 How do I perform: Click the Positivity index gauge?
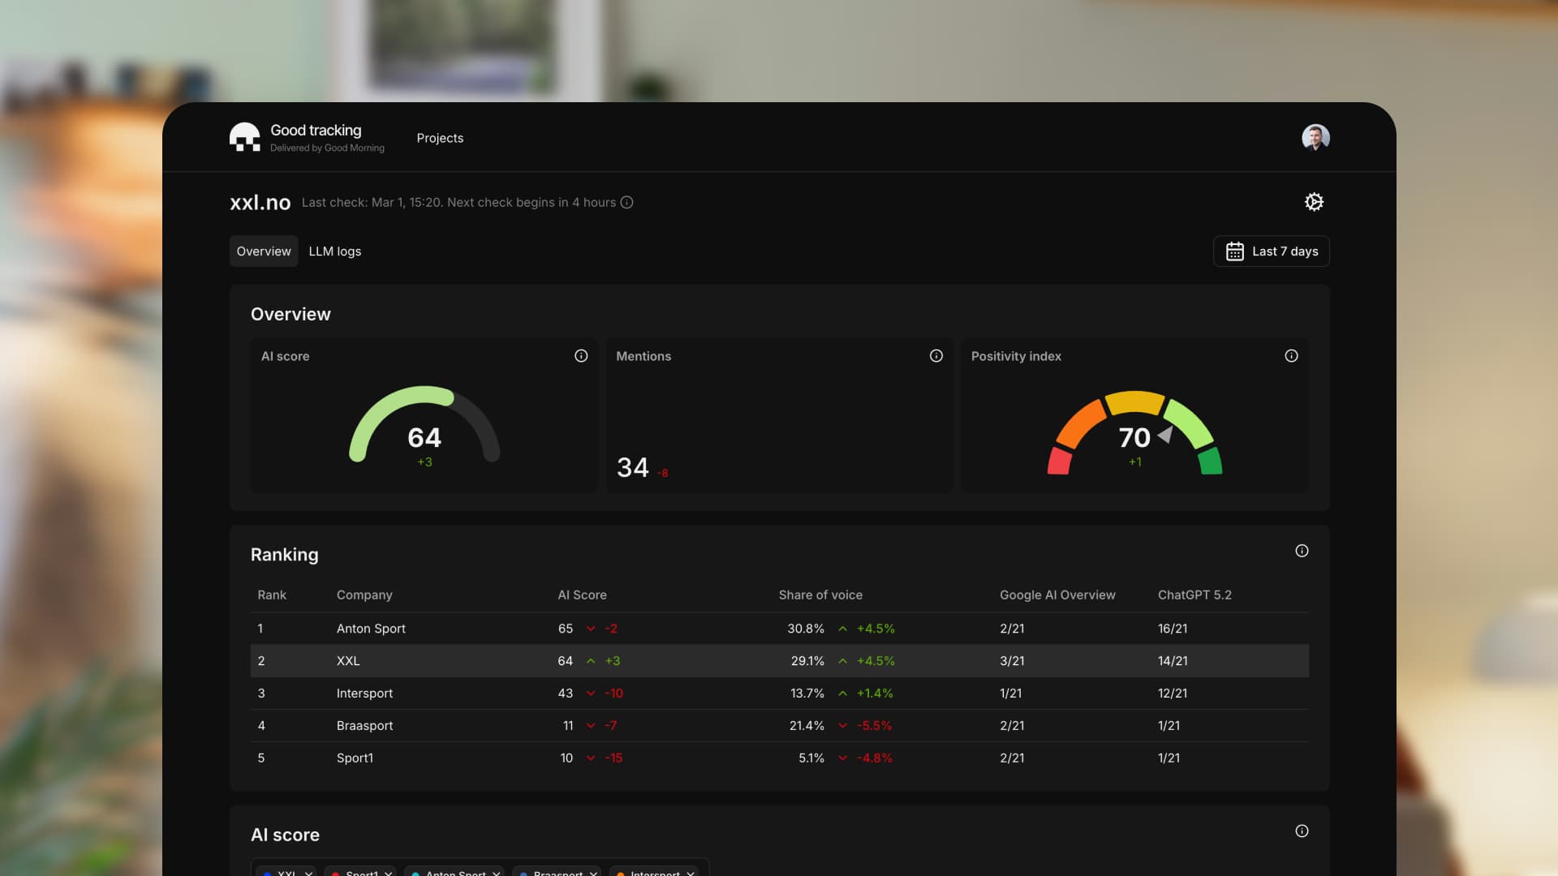pyautogui.click(x=1134, y=434)
